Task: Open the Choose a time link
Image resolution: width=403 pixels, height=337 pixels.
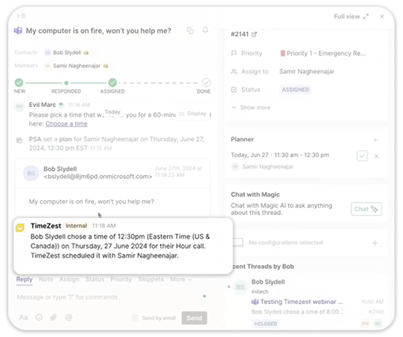Action: tap(67, 124)
